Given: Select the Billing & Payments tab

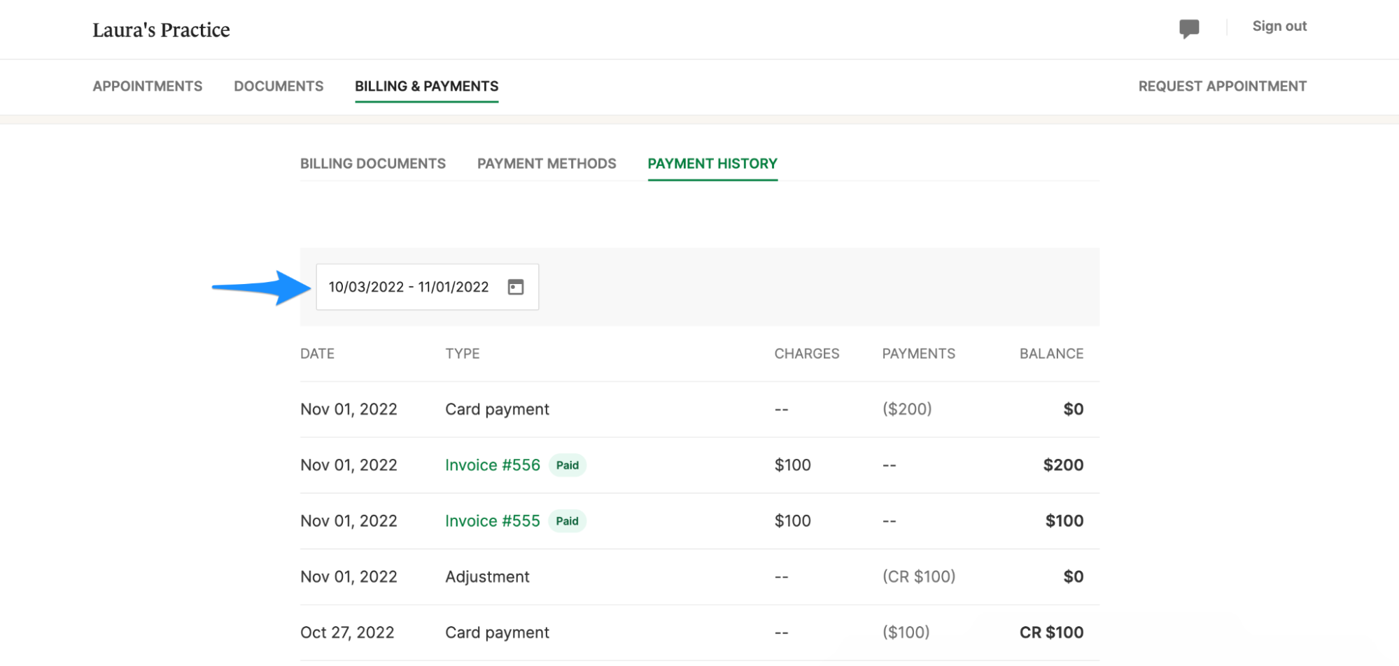Looking at the screenshot, I should pos(427,86).
